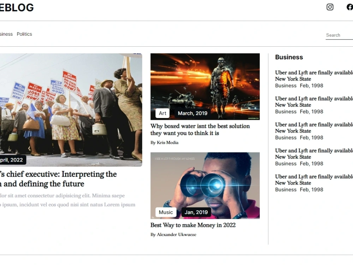Open the binoculars man article image
This screenshot has height=265, width=353.
tap(205, 186)
